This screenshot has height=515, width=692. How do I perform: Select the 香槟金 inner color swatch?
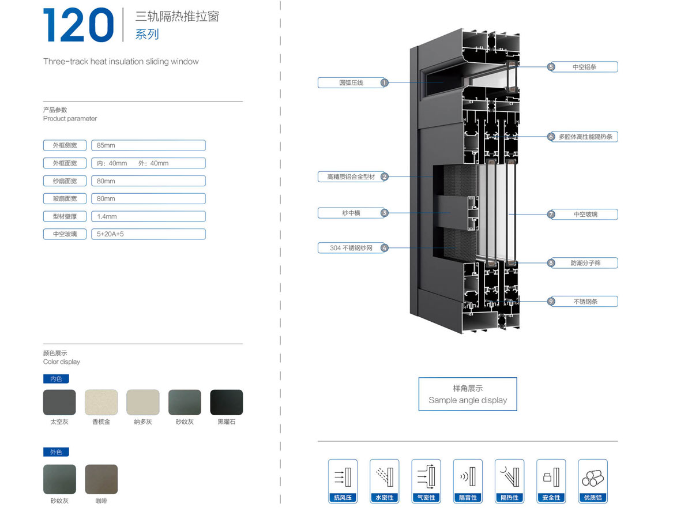101,403
